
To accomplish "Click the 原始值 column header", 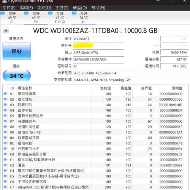I will click(177, 88).
